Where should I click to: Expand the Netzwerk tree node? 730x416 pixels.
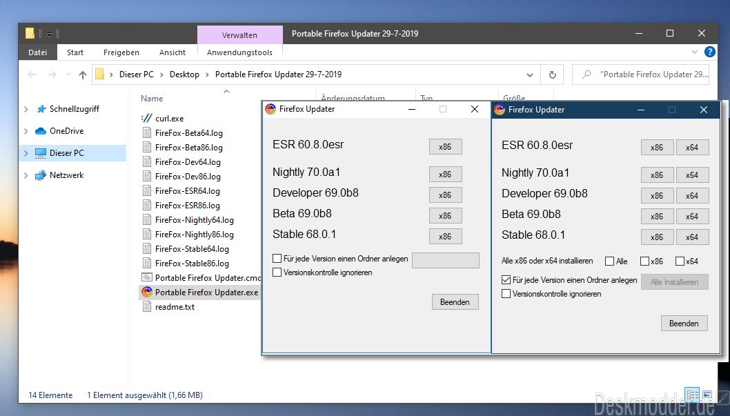click(x=26, y=175)
